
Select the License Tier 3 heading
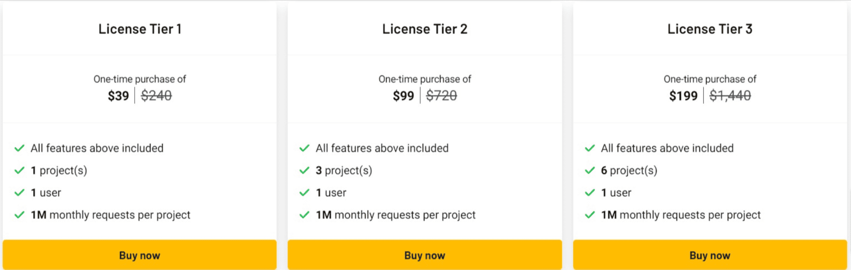pyautogui.click(x=710, y=29)
